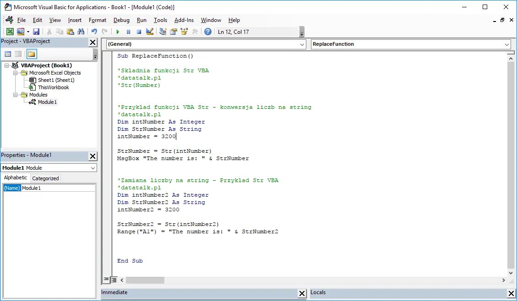Open Visual Basic Help question mark icon
517x301 pixels.
tap(208, 32)
